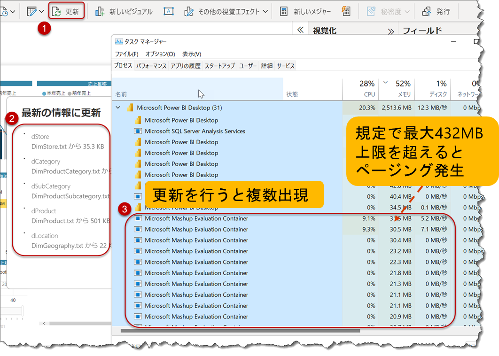Click the dCategory entry in refresh dialog
499x356 pixels.
46,161
